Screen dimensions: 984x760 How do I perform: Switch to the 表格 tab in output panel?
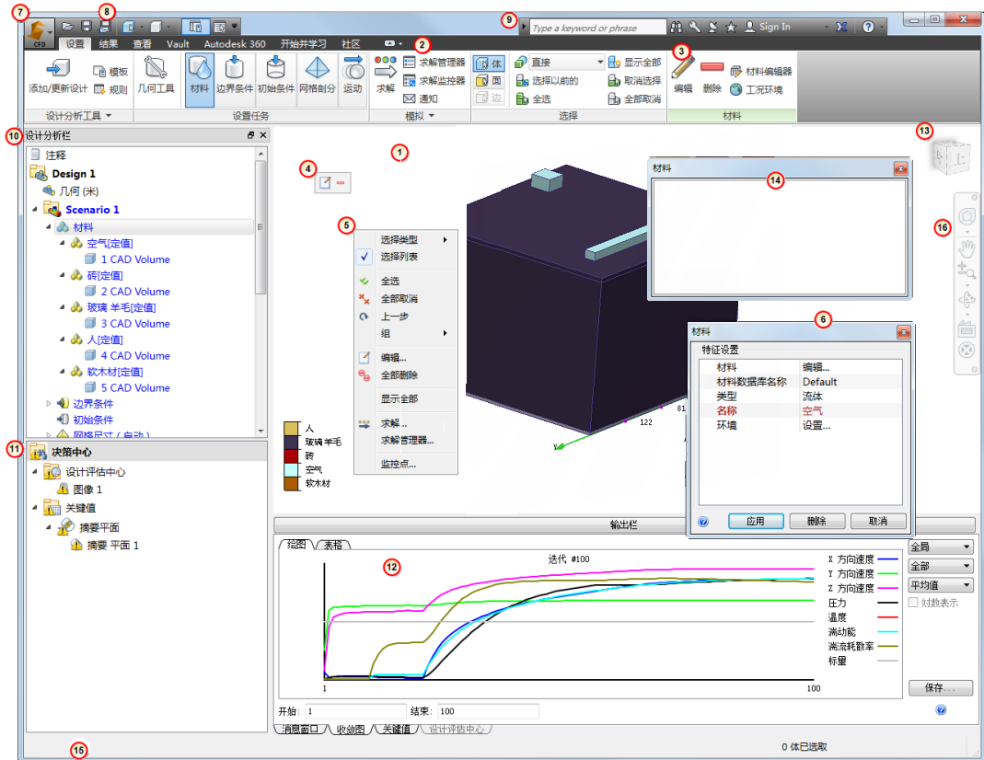(332, 545)
